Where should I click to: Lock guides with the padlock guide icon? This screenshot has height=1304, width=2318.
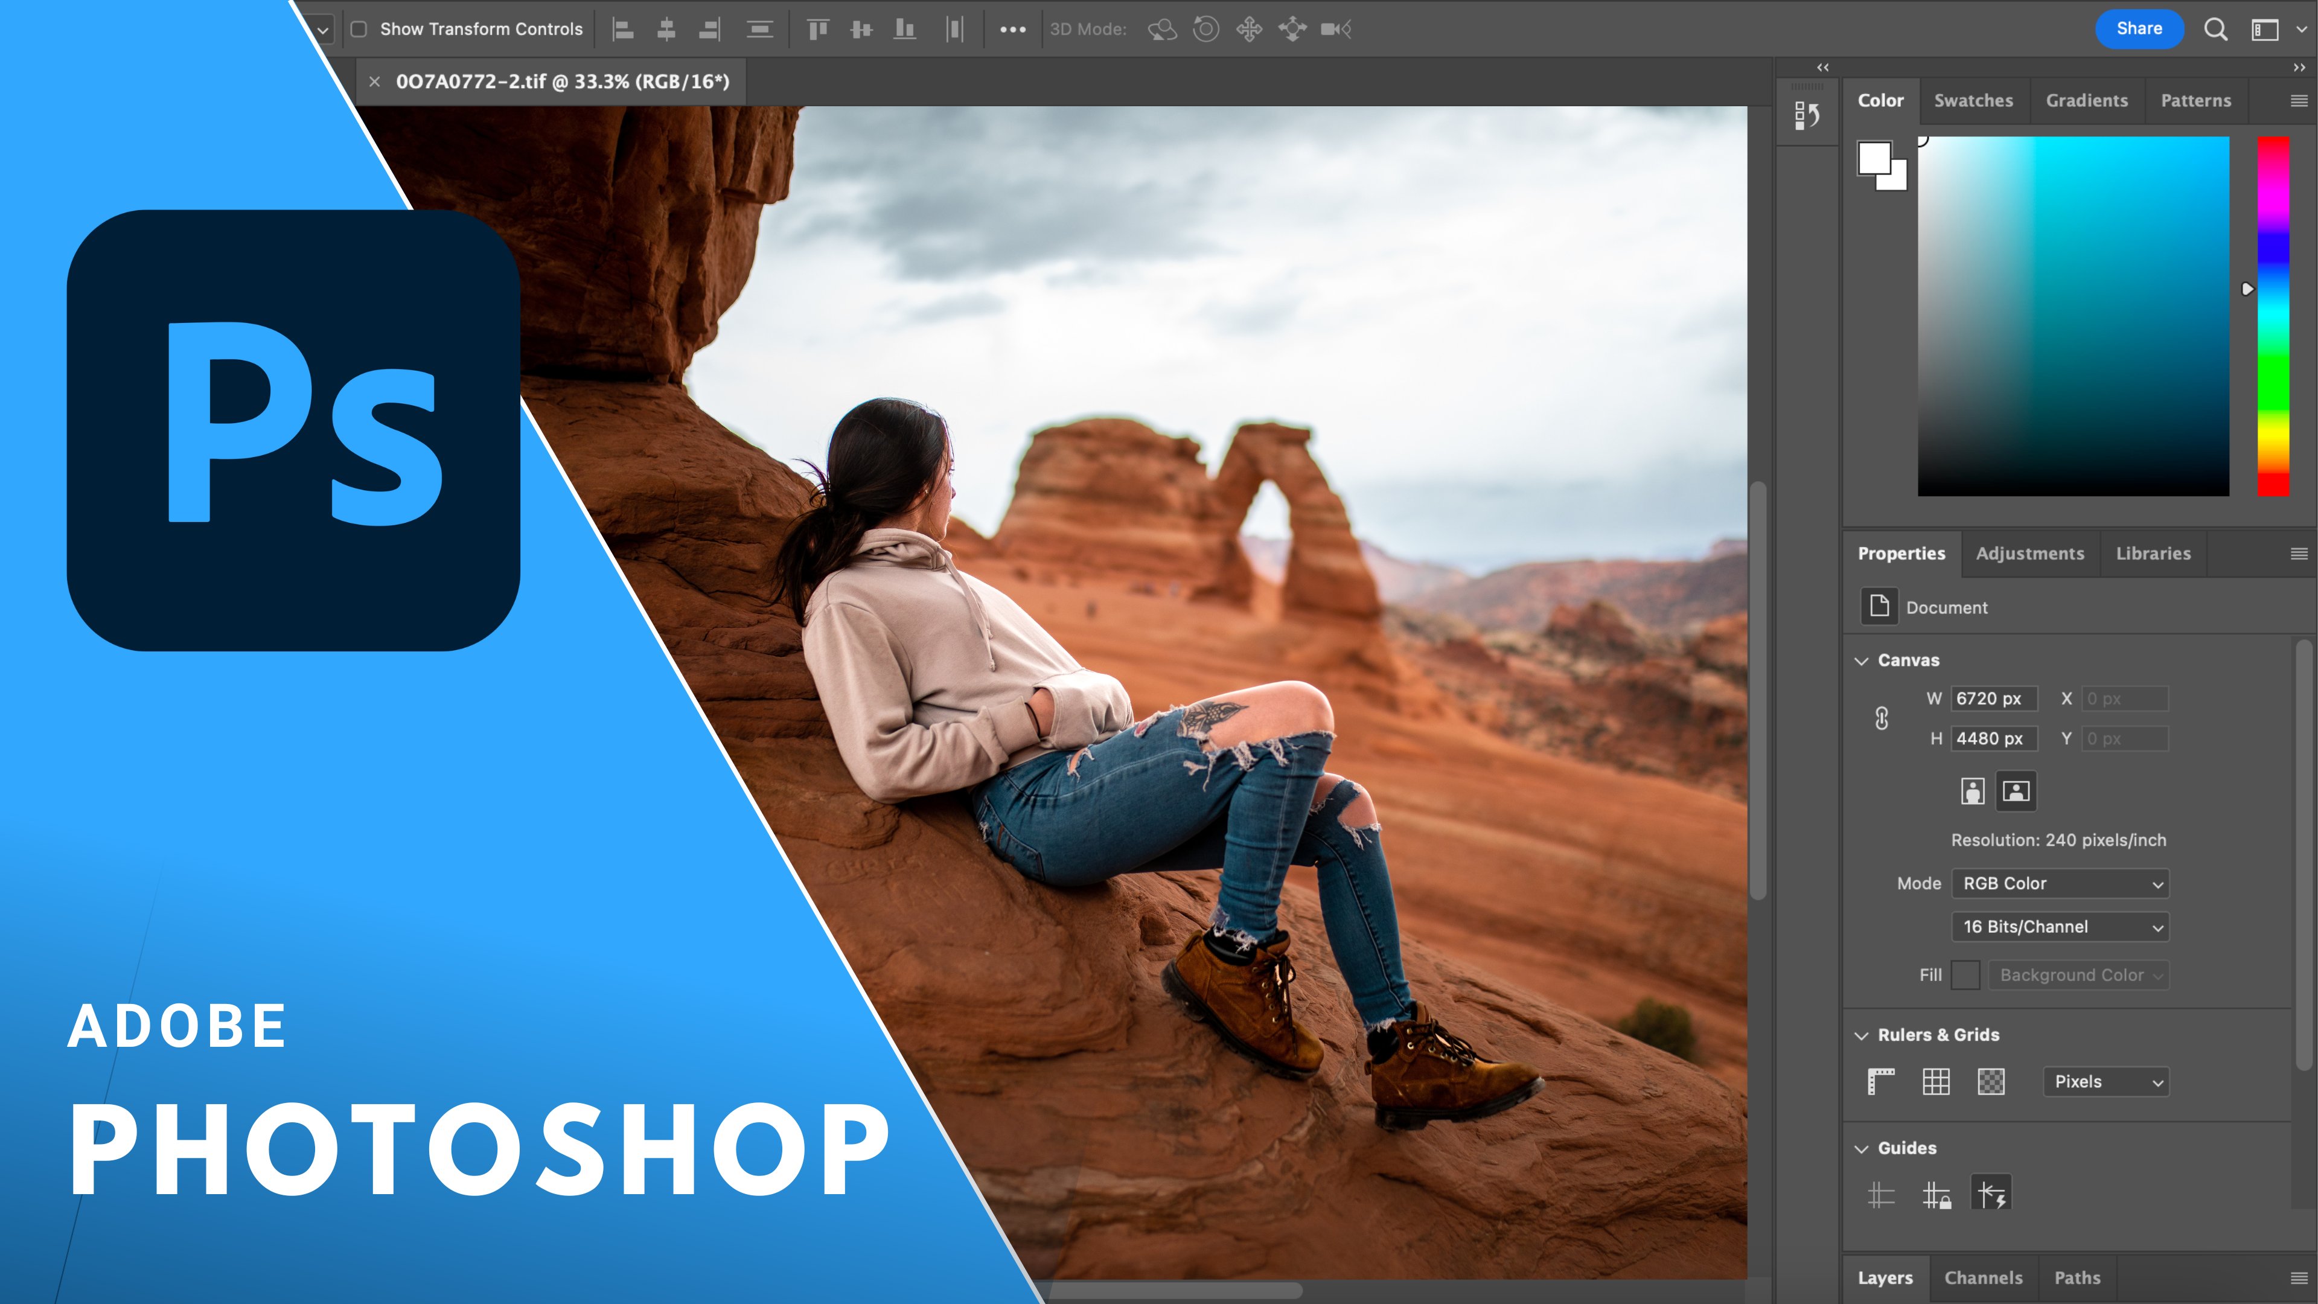1936,1194
